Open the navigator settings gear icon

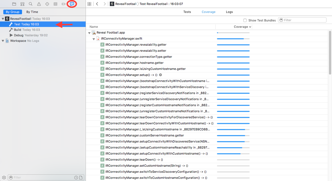click(x=4, y=177)
